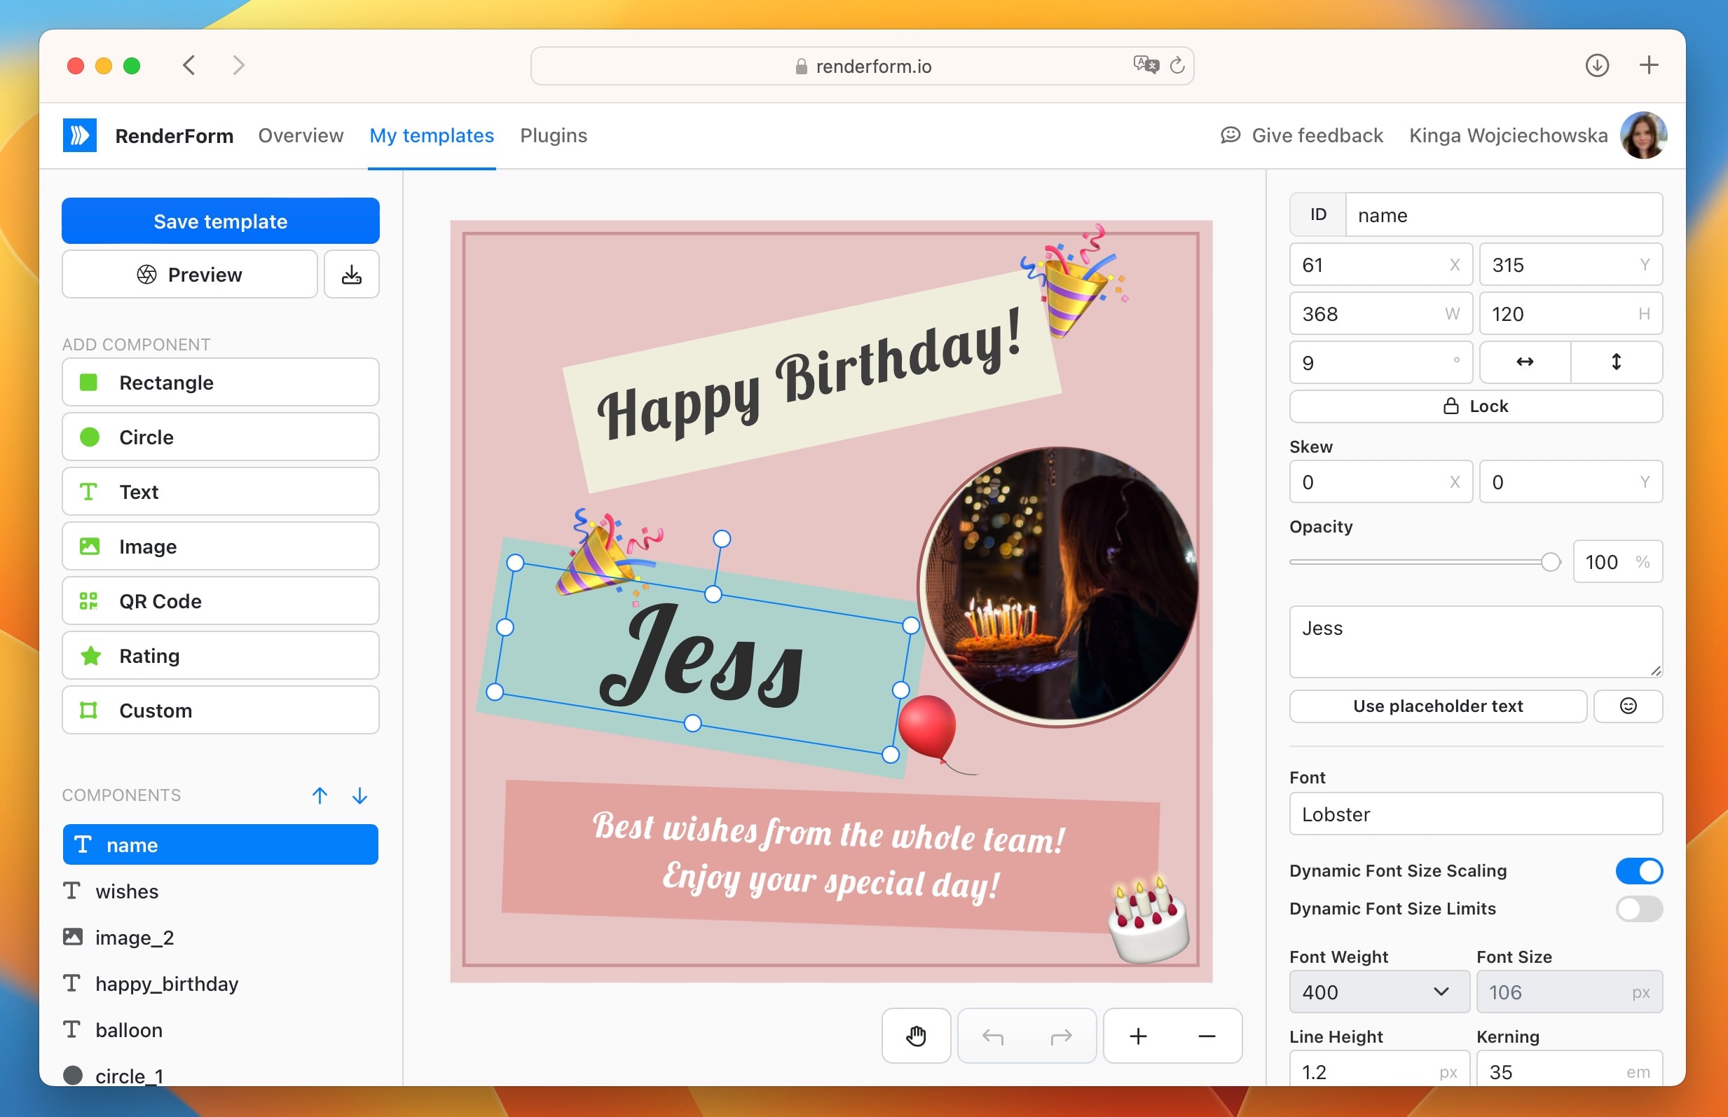Screen dimensions: 1728x1117
Task: Move component up in layer order
Action: tap(320, 795)
